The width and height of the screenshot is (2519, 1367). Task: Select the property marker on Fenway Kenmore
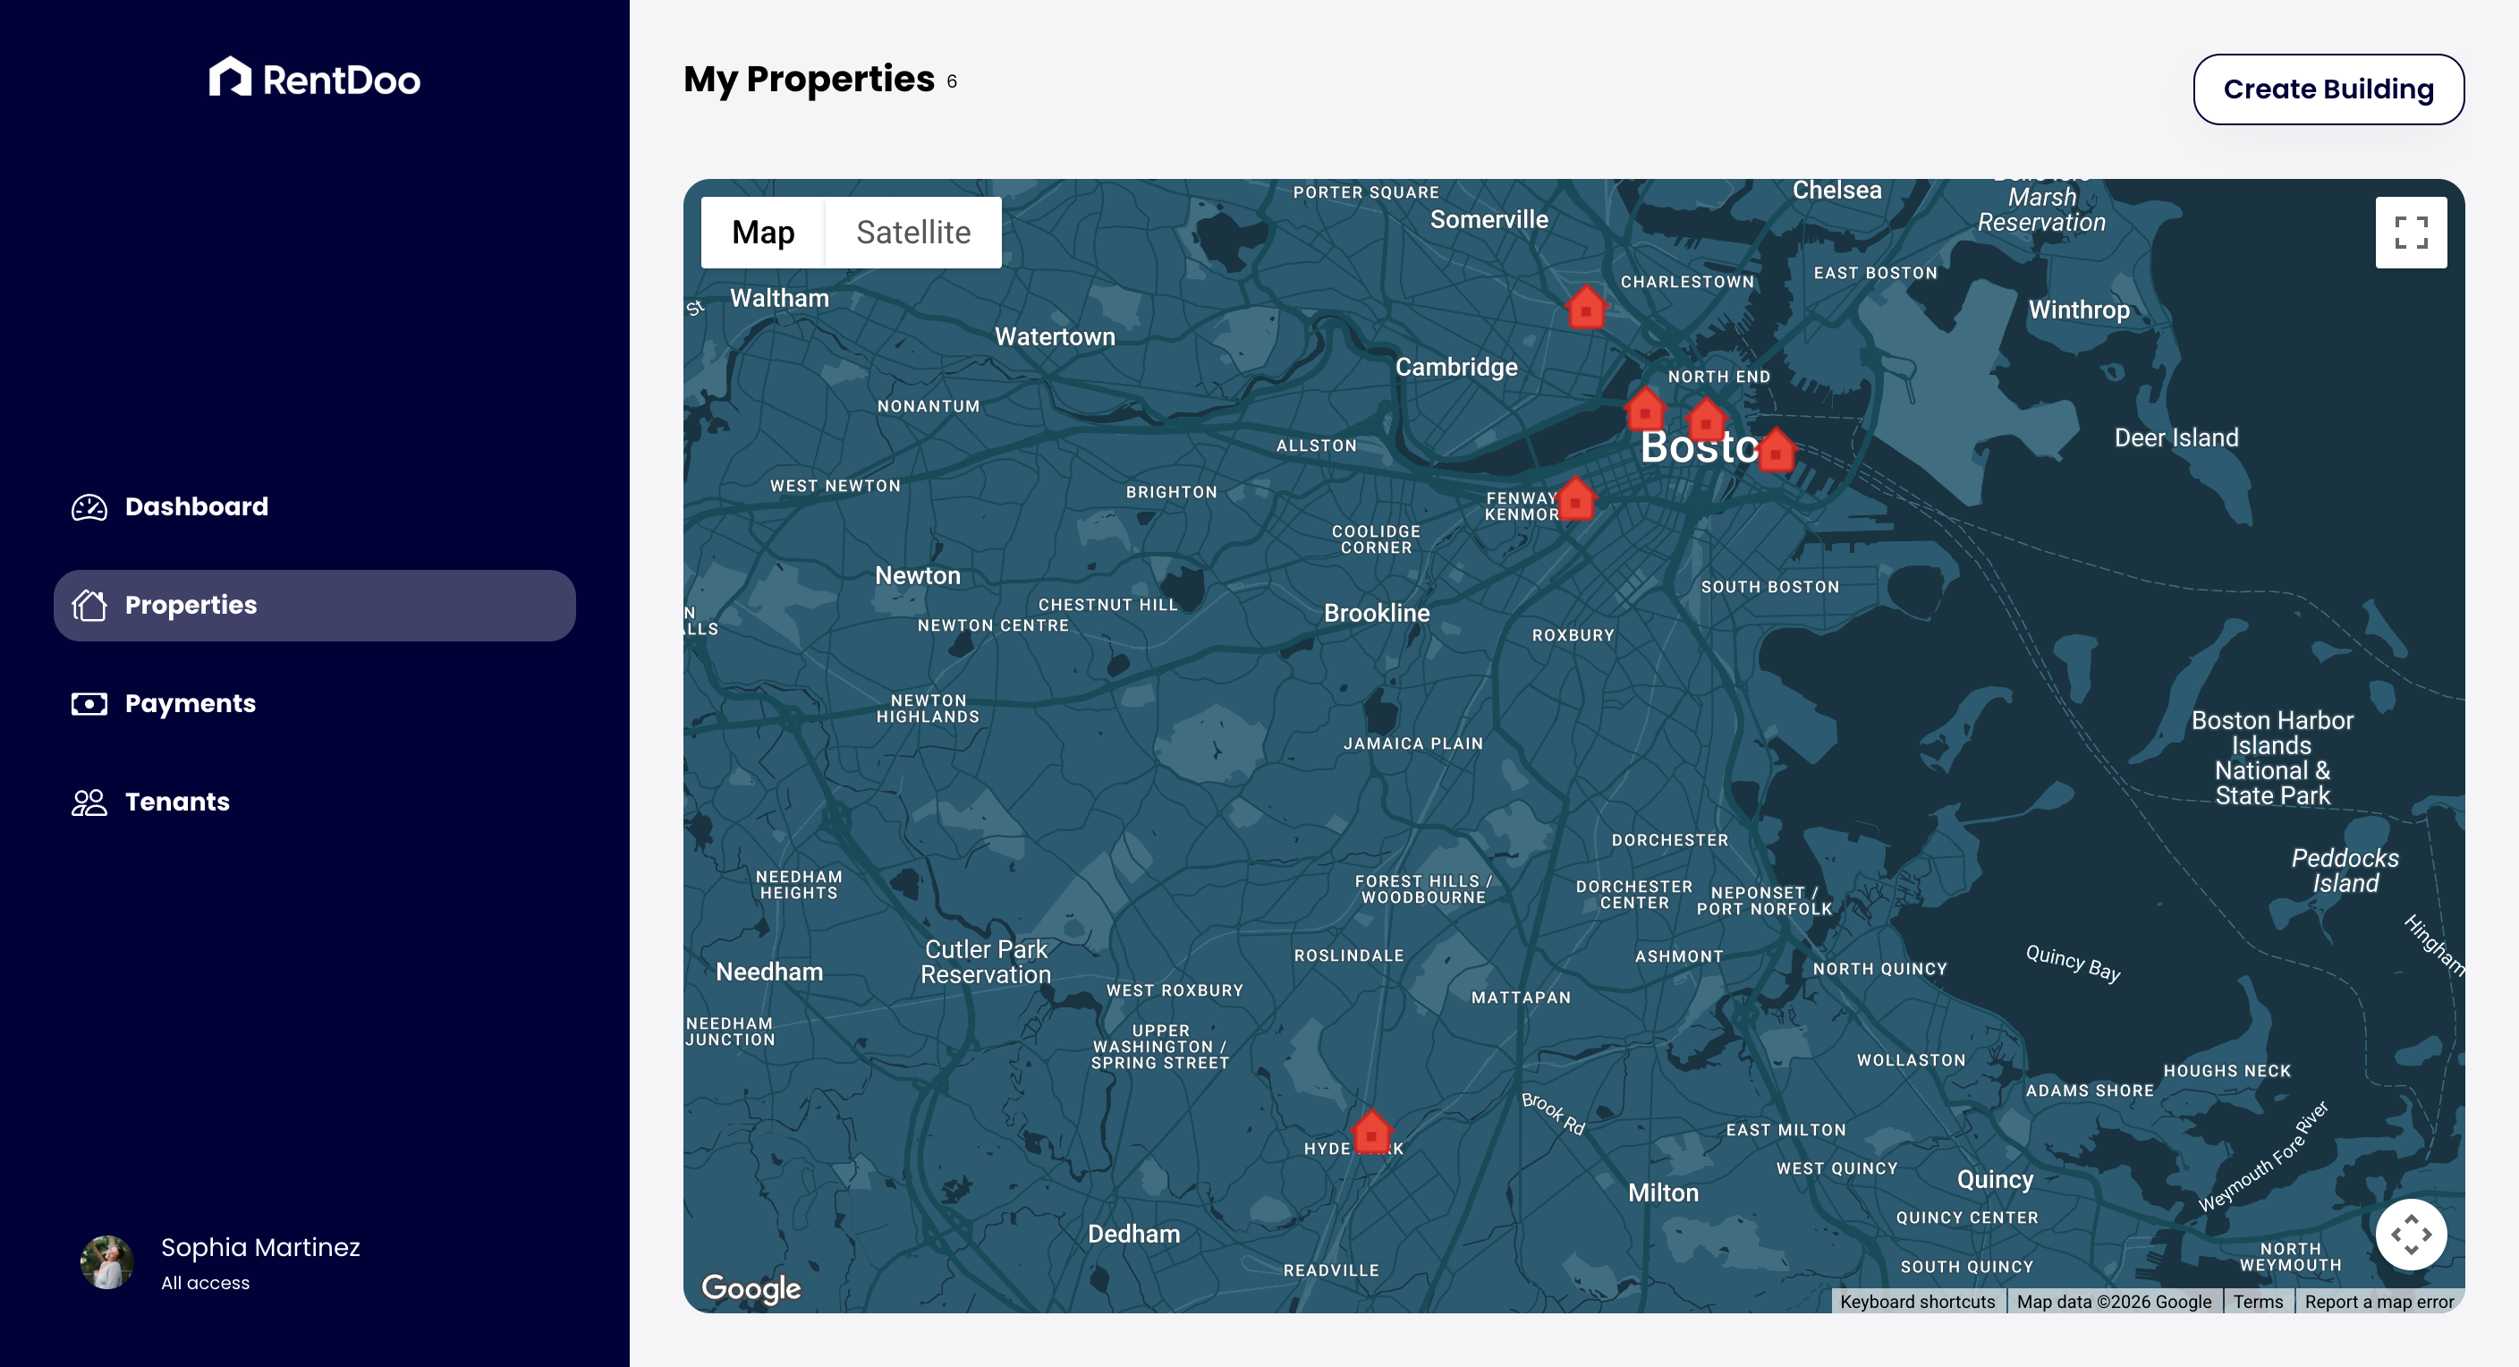coord(1575,497)
